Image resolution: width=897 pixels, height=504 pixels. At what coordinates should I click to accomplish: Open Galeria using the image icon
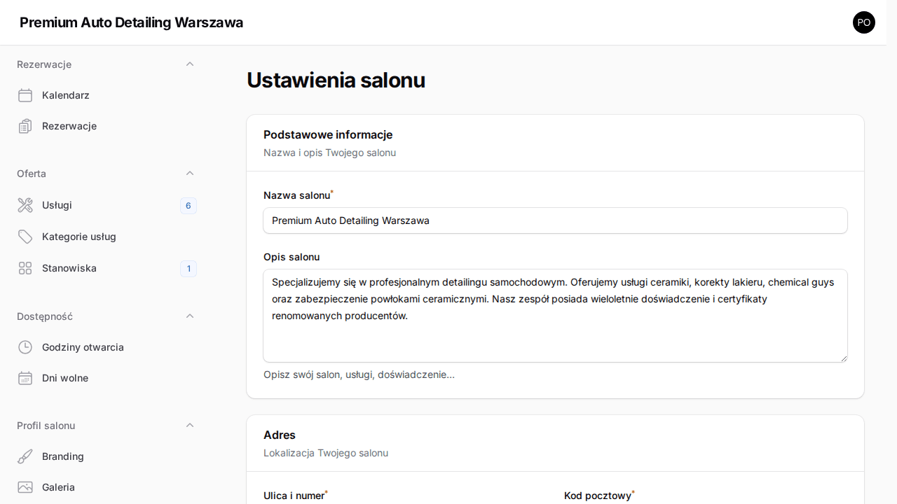[x=25, y=487]
